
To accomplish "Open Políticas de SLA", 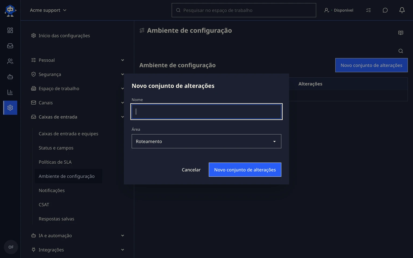I will coord(55,162).
